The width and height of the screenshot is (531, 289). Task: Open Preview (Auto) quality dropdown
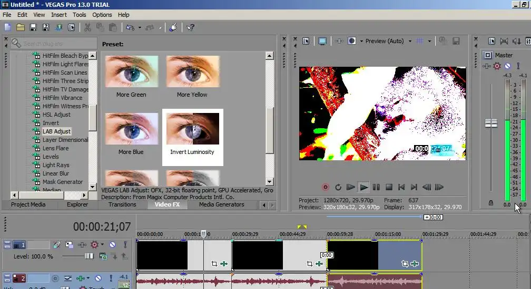[410, 41]
